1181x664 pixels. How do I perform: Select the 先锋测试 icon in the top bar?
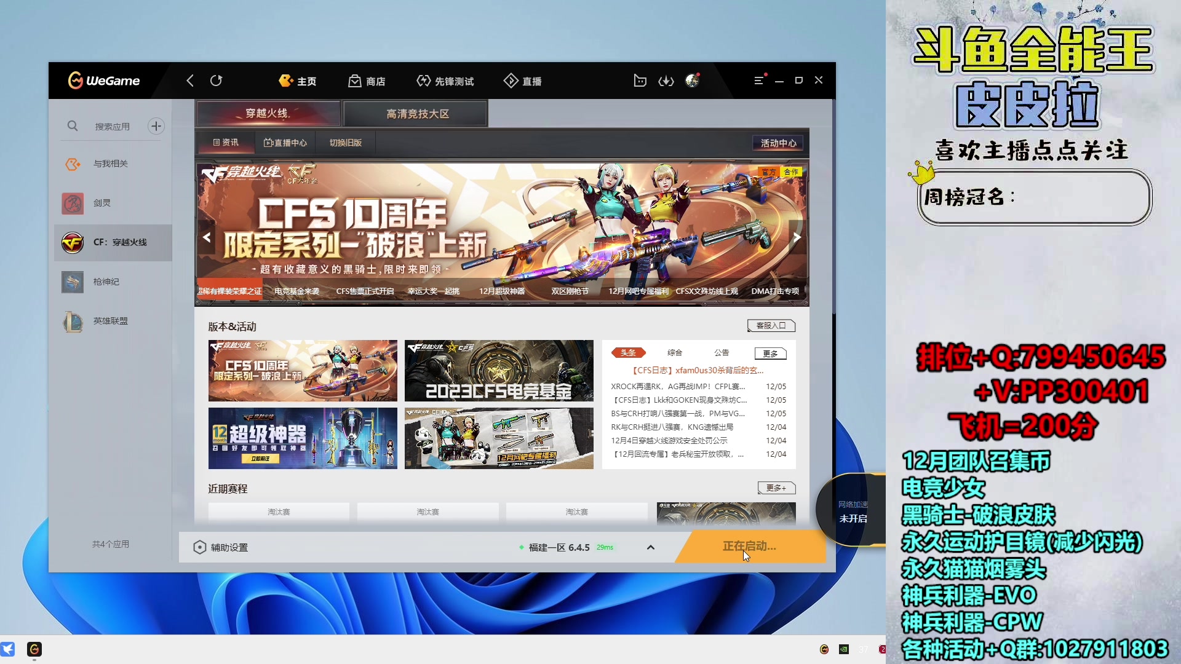(x=445, y=81)
